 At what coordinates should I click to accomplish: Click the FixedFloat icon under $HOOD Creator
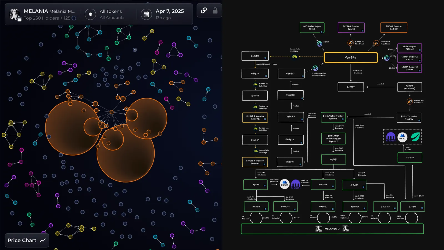376,43
